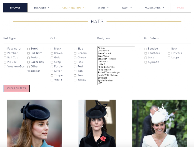This screenshot has height=147, width=194.
Task: Tick the Gold color checkbox
Action: pyautogui.click(x=52, y=58)
